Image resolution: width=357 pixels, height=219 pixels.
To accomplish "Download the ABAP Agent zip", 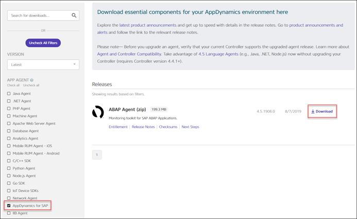I will click(322, 111).
